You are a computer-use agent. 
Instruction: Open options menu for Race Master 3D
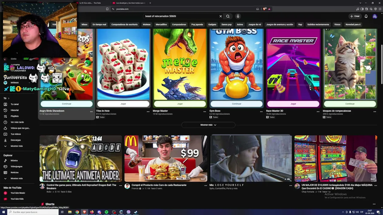tap(318, 111)
